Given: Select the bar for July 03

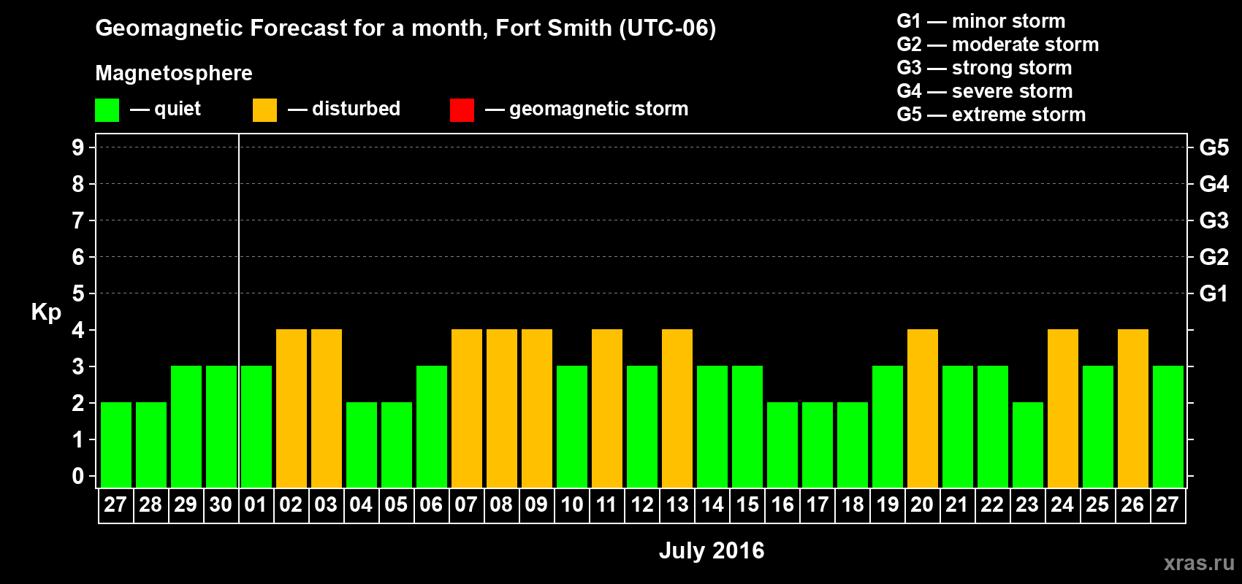Looking at the screenshot, I should tap(327, 408).
